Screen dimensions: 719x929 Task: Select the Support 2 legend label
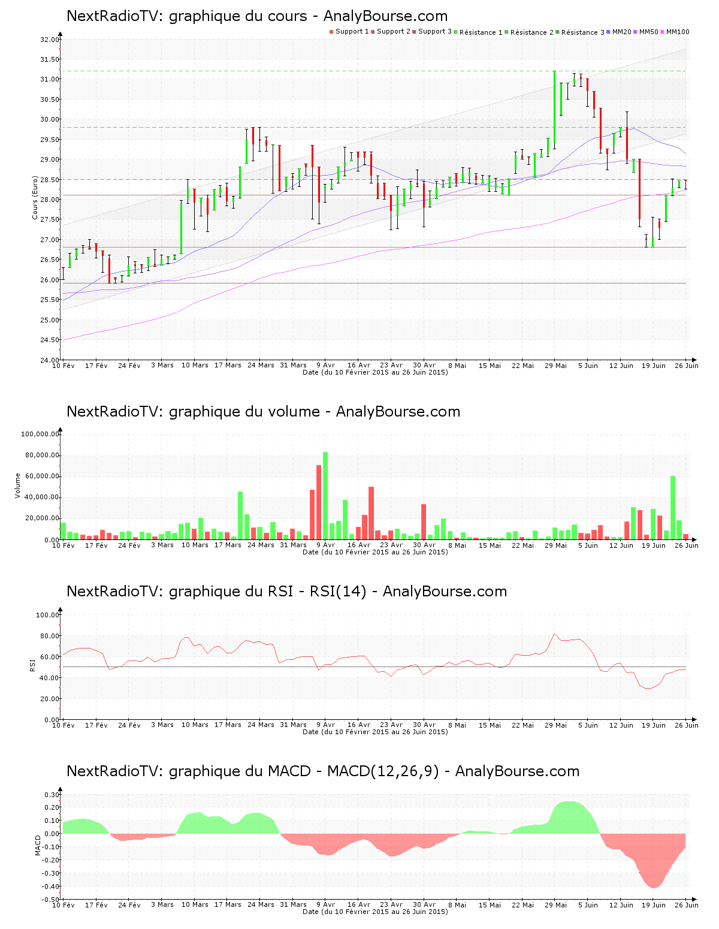coord(394,32)
